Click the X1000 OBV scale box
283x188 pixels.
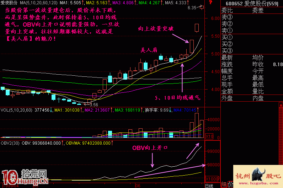pyautogui.click(x=212, y=179)
